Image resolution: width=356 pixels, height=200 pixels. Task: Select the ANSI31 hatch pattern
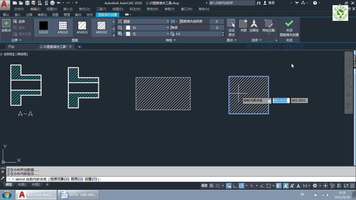[82, 27]
